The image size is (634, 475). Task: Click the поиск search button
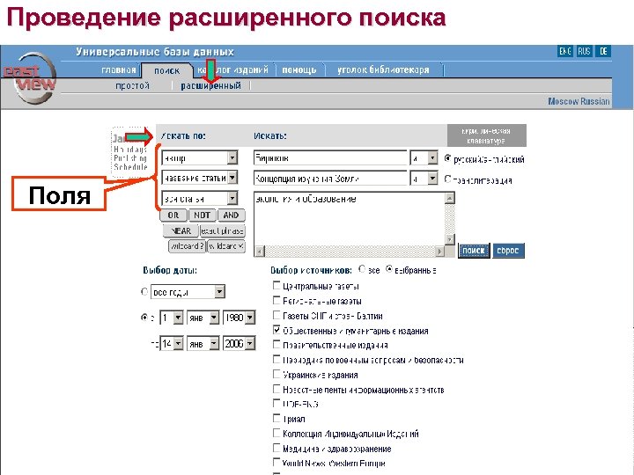coord(474,251)
